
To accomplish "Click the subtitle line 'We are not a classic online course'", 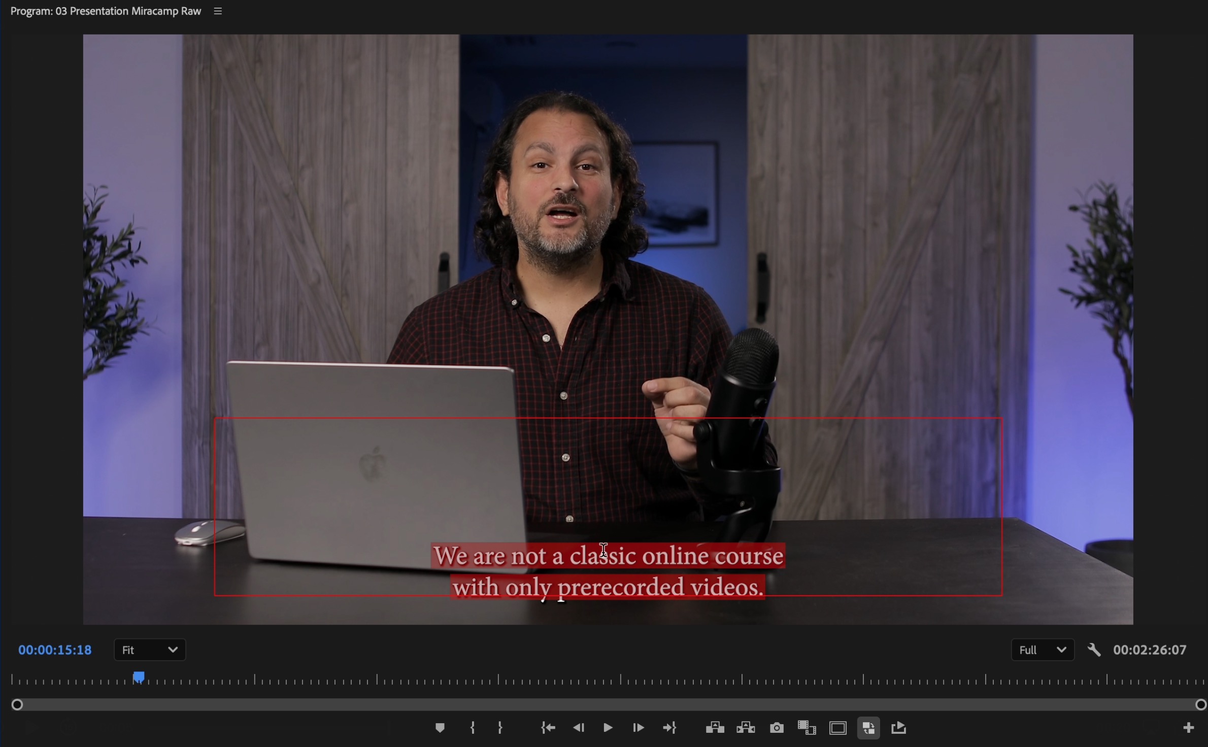I will point(609,556).
